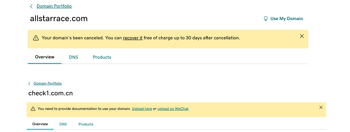Click the "Upload here" link
The height and width of the screenshot is (132, 350).
pos(142,109)
